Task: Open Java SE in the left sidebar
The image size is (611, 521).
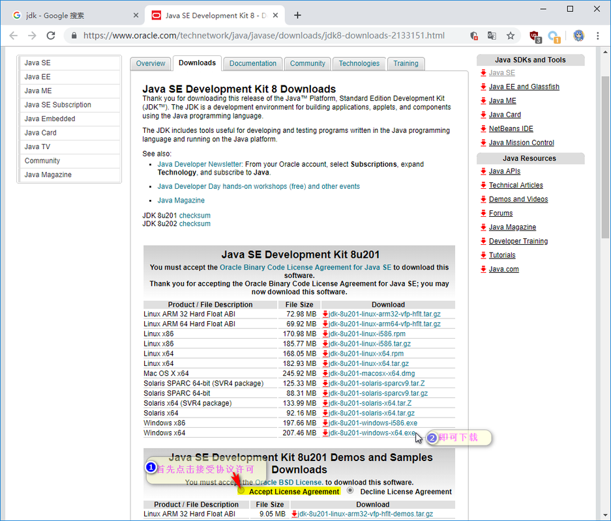Action: 69,63
